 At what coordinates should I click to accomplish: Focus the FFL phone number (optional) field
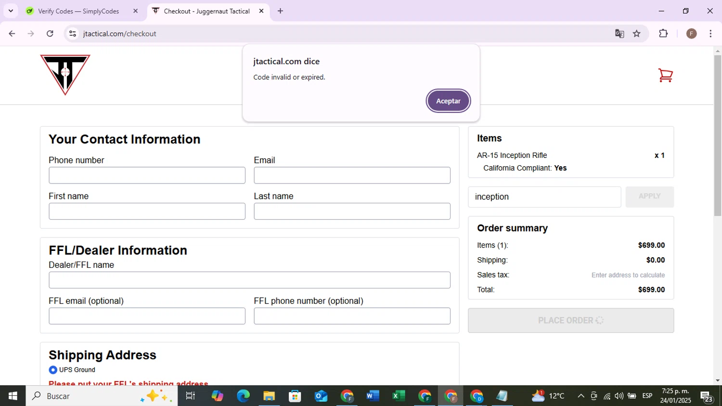point(352,316)
